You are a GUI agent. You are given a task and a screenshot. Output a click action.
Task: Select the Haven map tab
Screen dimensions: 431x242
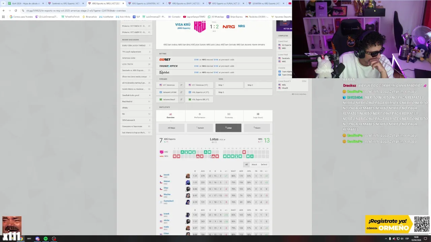pos(257,128)
